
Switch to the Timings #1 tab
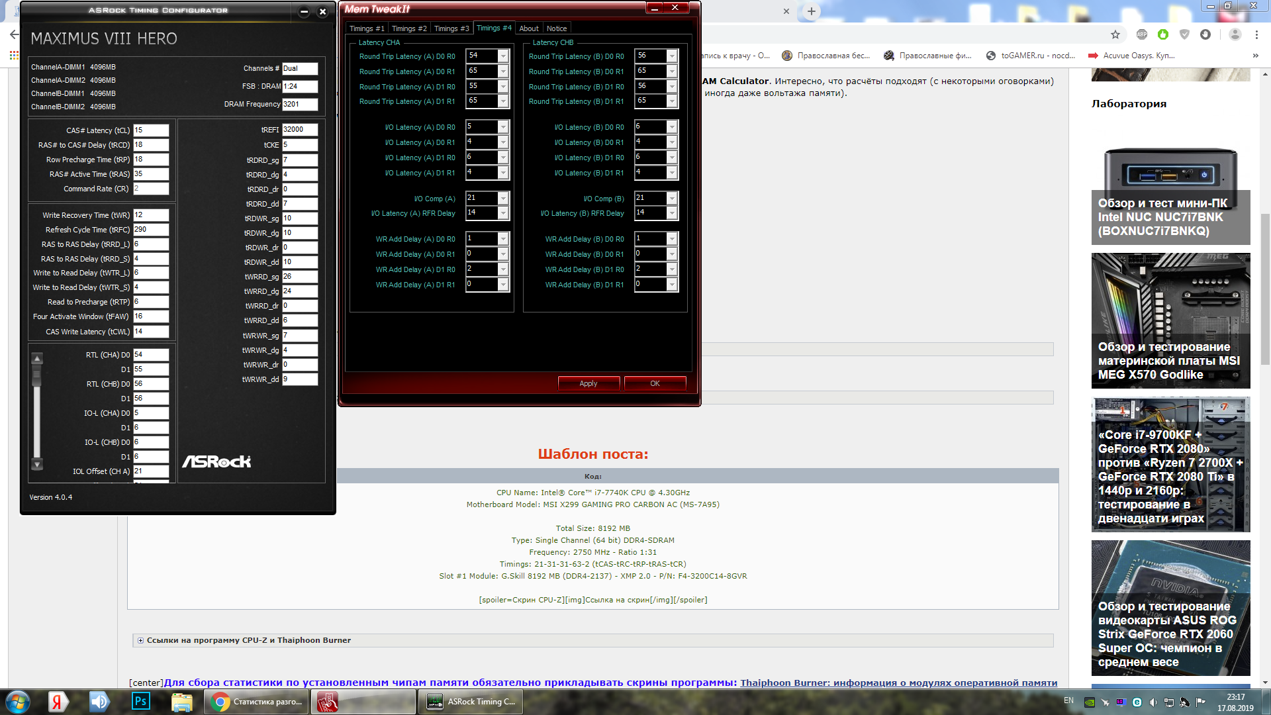(x=366, y=28)
